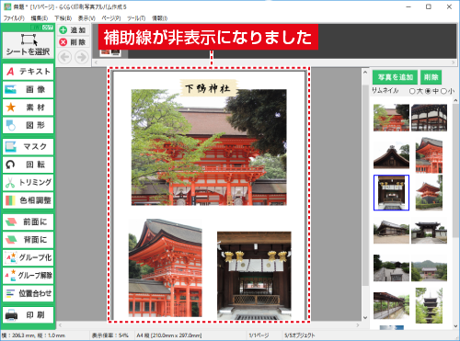Group objects with グループ化
Screen dimensions: 460x341
pos(28,257)
